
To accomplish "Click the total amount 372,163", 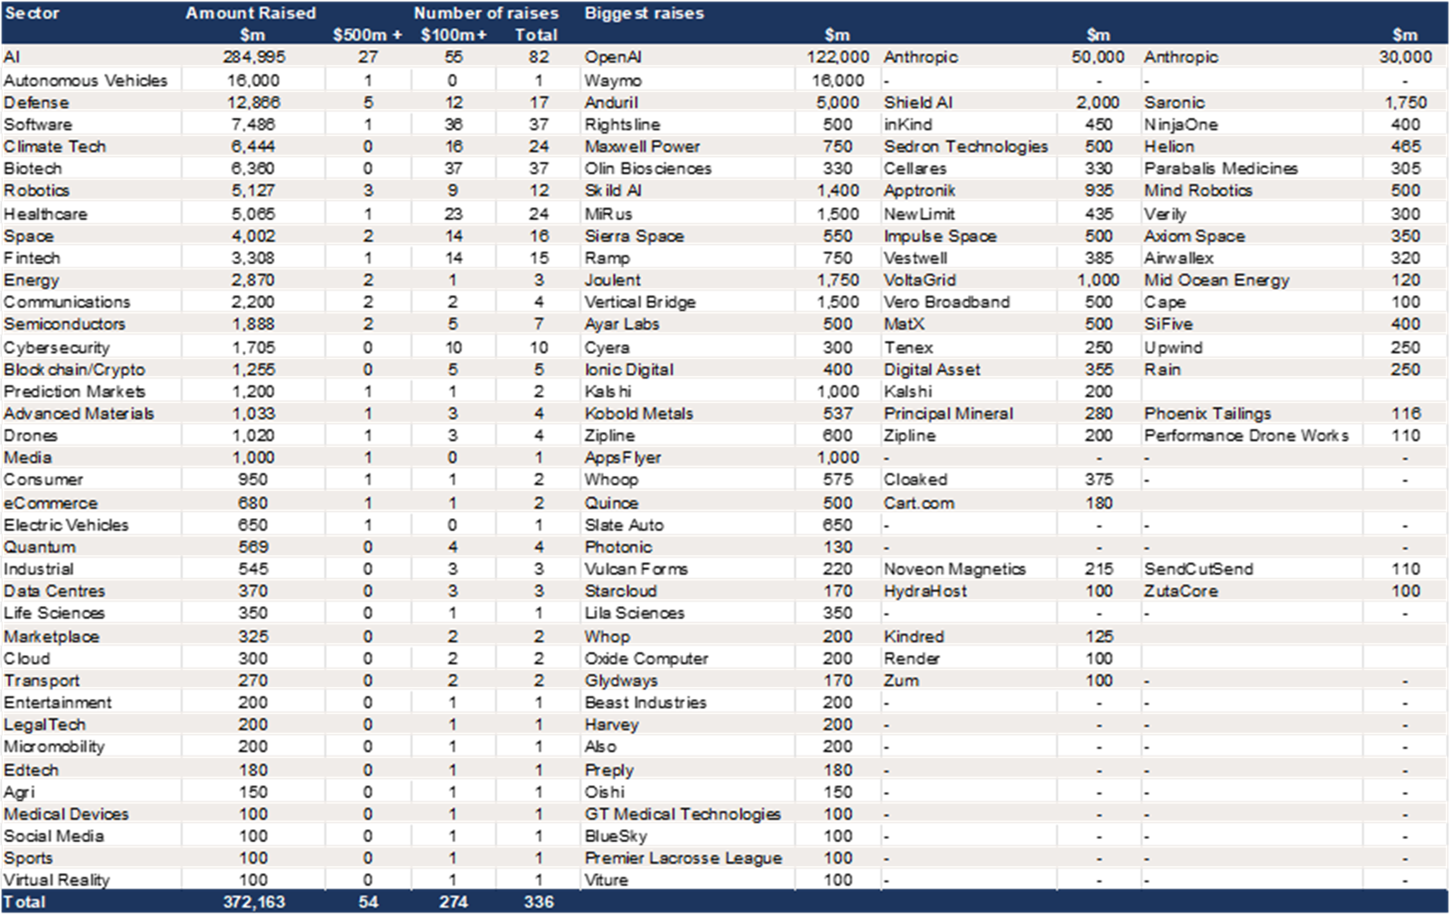I will (x=254, y=902).
